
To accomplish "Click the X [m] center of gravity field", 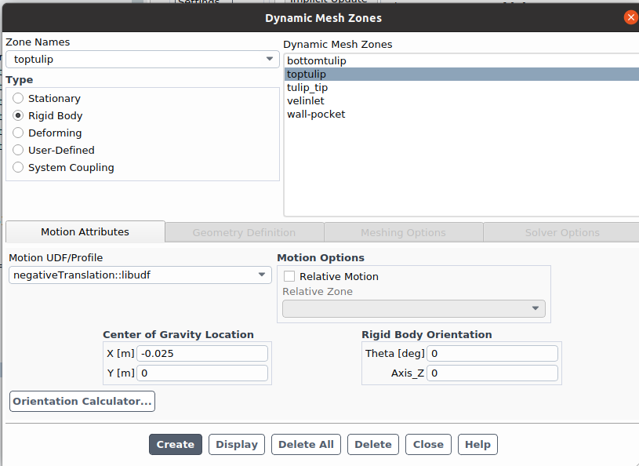I will [x=202, y=354].
